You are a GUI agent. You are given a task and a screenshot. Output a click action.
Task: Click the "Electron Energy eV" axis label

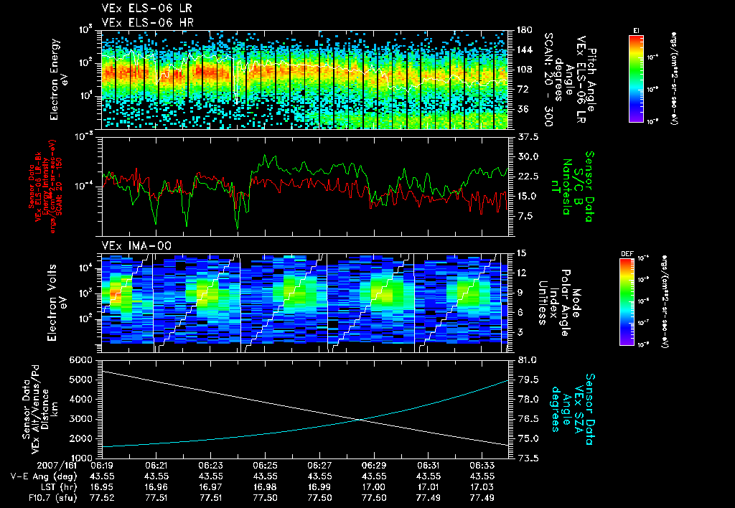click(59, 80)
